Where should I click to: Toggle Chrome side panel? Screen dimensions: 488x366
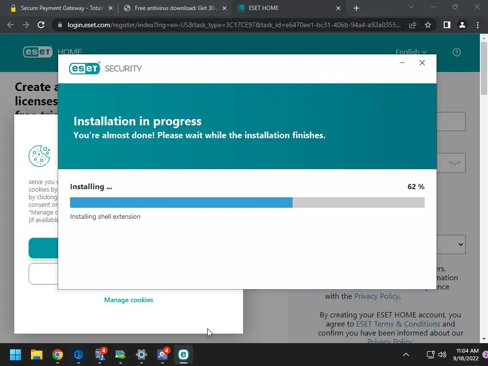coord(447,25)
